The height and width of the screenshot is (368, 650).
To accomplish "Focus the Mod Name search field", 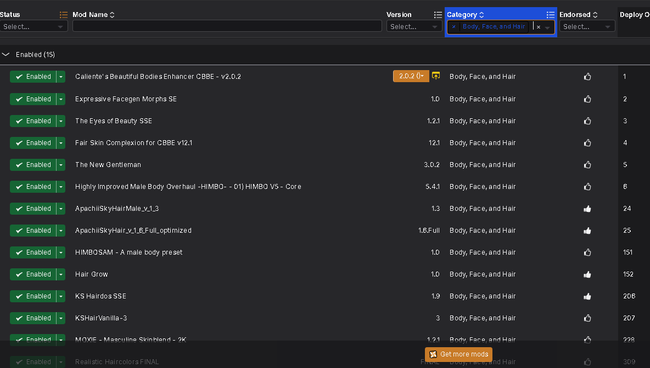I will [227, 26].
